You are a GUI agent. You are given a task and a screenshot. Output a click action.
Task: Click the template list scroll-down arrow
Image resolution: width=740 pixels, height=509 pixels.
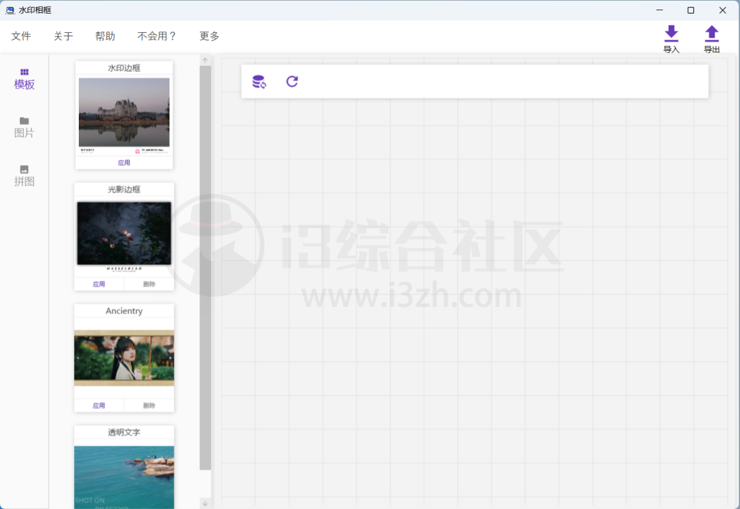point(206,504)
